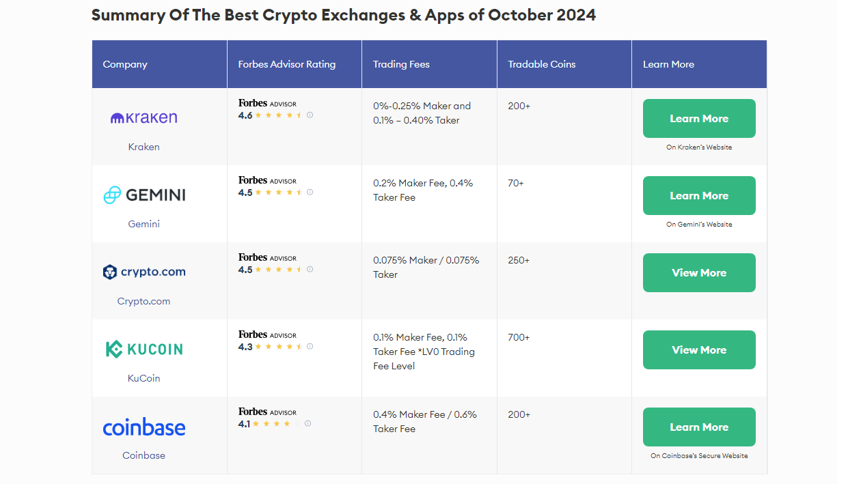
Task: Click the Tradable Coins column header
Action: tap(541, 63)
